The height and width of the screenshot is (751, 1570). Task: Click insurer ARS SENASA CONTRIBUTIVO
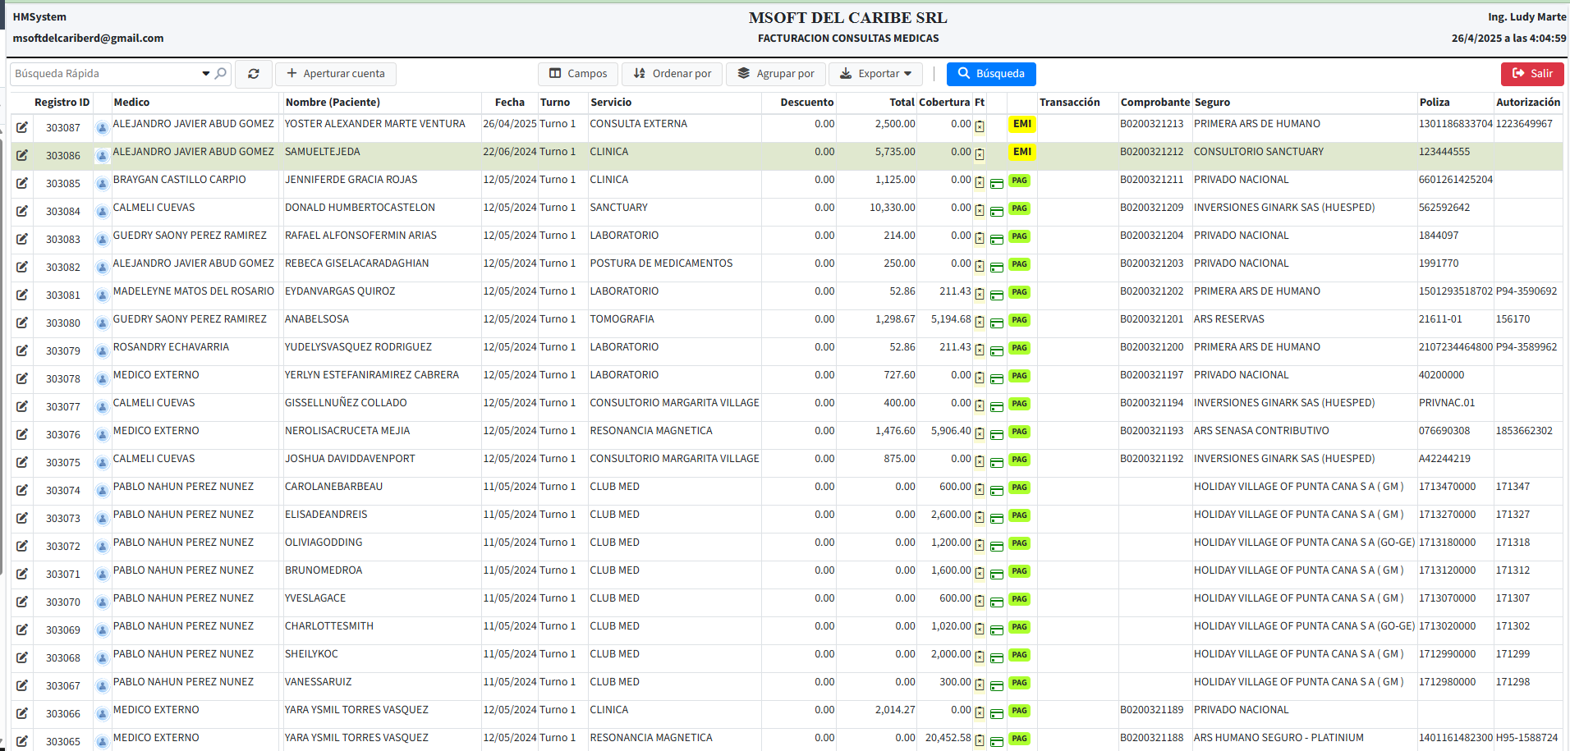(x=1261, y=431)
